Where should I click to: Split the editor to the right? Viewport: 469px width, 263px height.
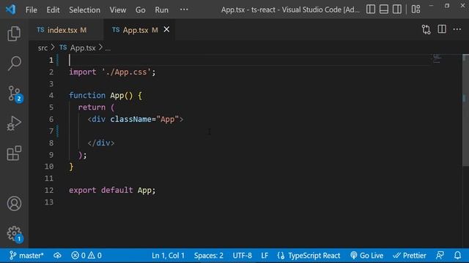(442, 29)
